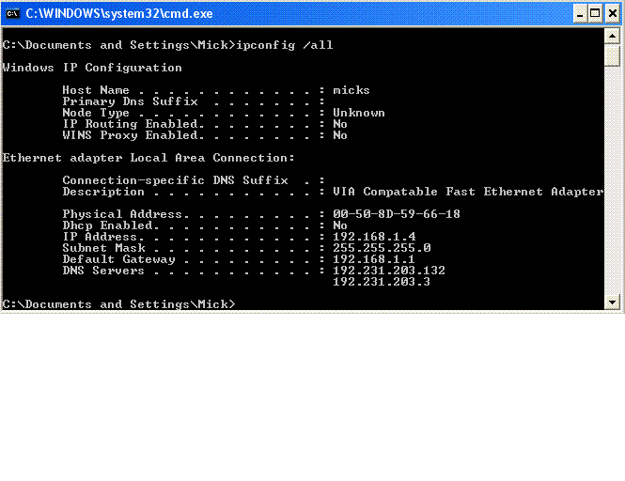Click the Subnet Mask value 255.255.255.0
The width and height of the screenshot is (625, 481).
(382, 248)
